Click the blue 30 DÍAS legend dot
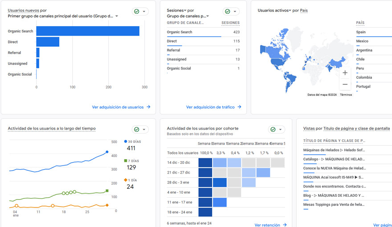Image resolution: width=392 pixels, height=227 pixels. coord(126,142)
